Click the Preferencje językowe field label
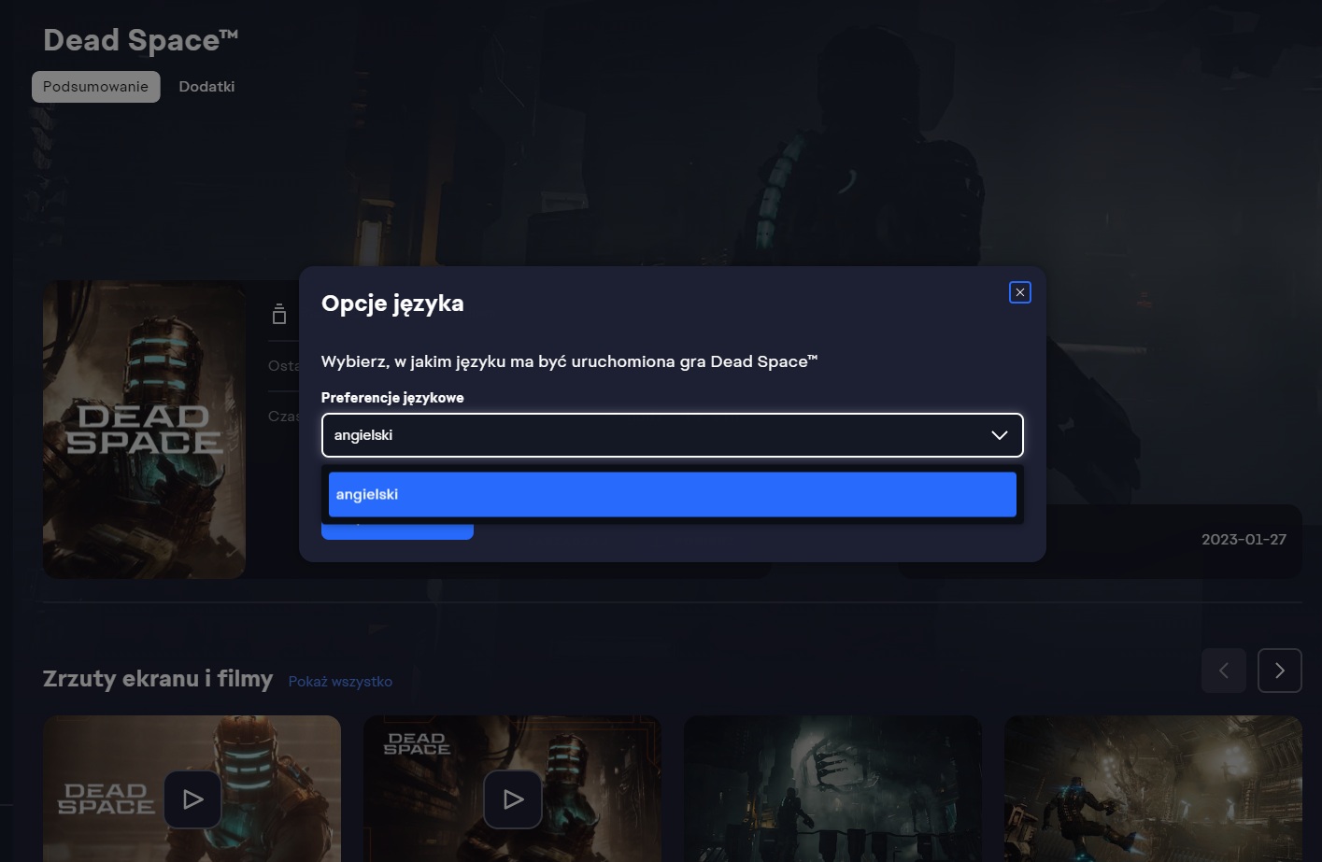This screenshot has height=862, width=1322. click(x=392, y=398)
